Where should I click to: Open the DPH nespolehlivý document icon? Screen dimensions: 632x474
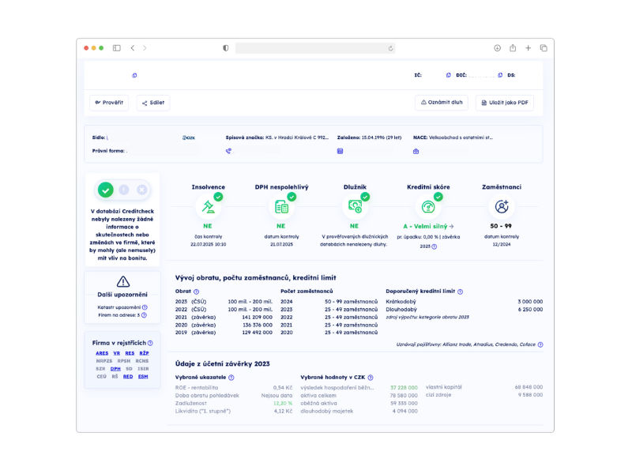(282, 207)
